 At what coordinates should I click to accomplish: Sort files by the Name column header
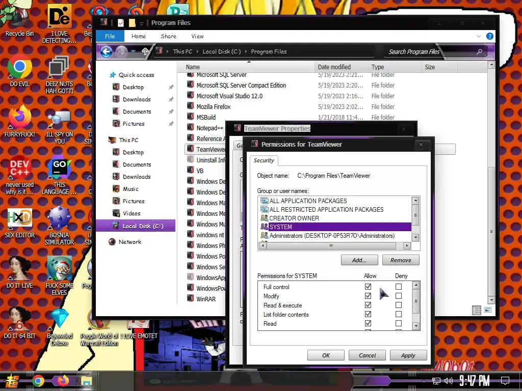246,67
